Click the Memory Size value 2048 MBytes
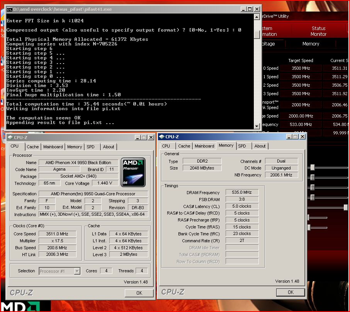 pyautogui.click(x=202, y=168)
